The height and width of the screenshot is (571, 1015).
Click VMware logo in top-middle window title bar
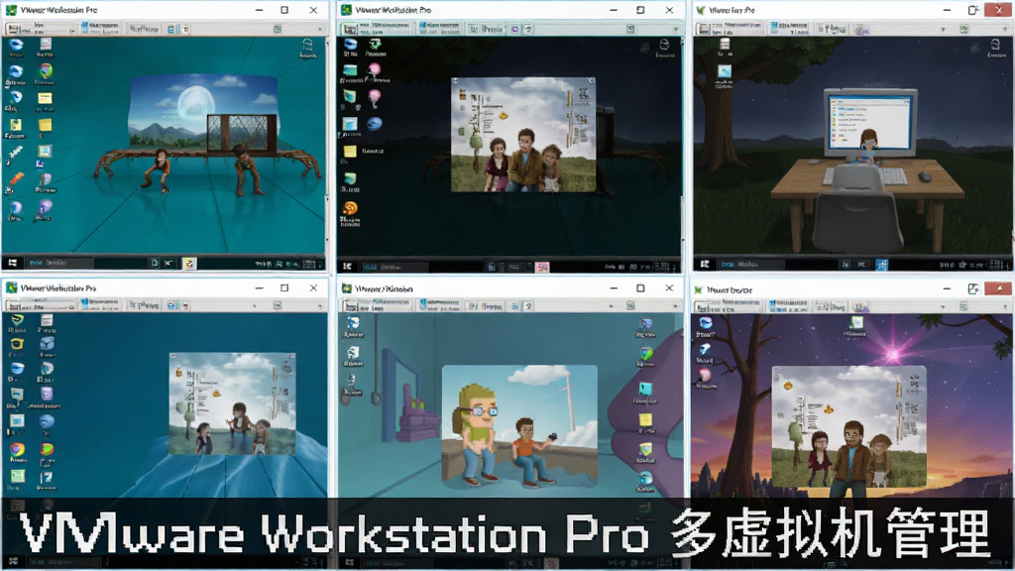coord(346,10)
